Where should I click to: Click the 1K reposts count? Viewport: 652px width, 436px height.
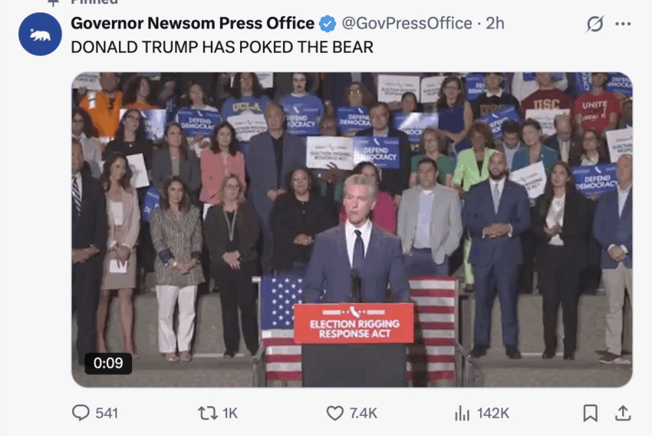click(230, 413)
